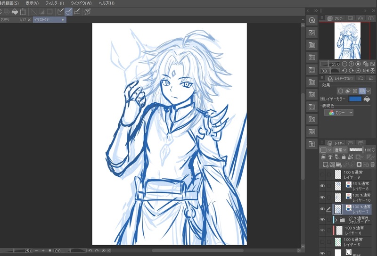Delete the selected layer with trash icon
377x256 pixels.
372,165
